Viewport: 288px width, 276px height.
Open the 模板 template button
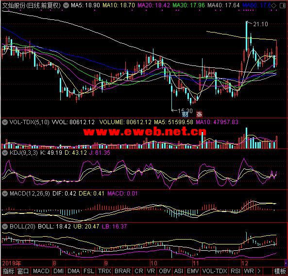click(x=280, y=271)
